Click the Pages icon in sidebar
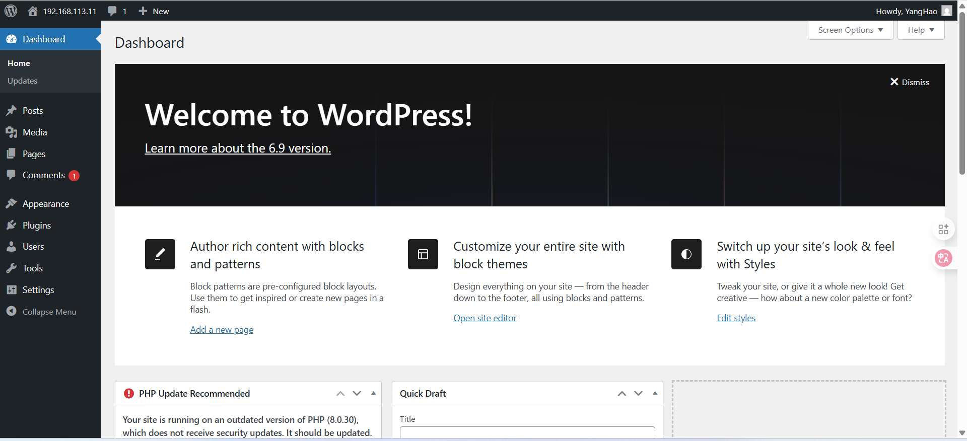Viewport: 967px width, 441px height. click(12, 154)
